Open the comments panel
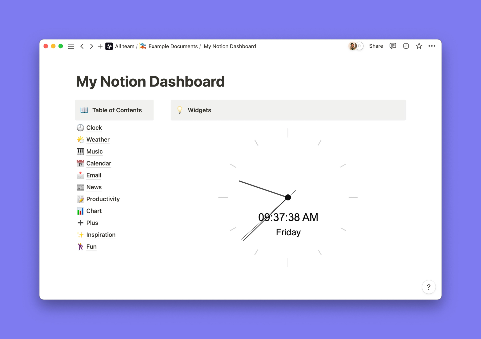Screen dimensions: 481x339 (392, 46)
